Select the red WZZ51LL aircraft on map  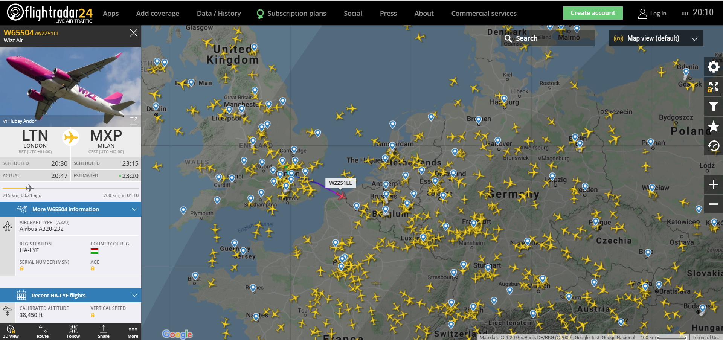pyautogui.click(x=341, y=195)
